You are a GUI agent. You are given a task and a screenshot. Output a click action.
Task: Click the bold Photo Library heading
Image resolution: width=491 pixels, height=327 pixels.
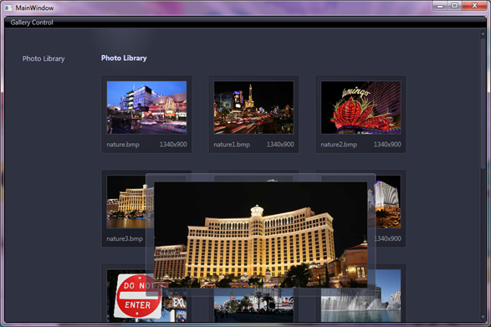coord(124,58)
